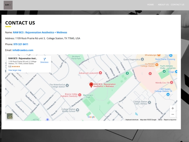Click Report a map error link
The width and height of the screenshot is (189, 142).
click(x=170, y=120)
